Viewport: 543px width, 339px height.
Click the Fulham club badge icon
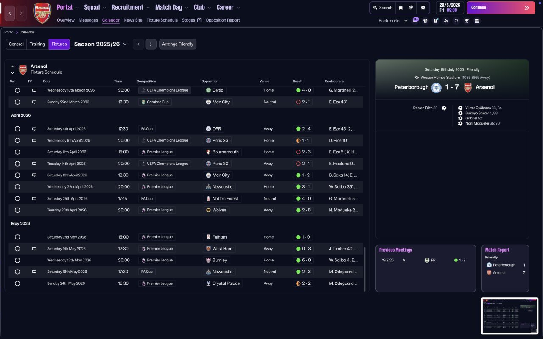[x=208, y=237]
